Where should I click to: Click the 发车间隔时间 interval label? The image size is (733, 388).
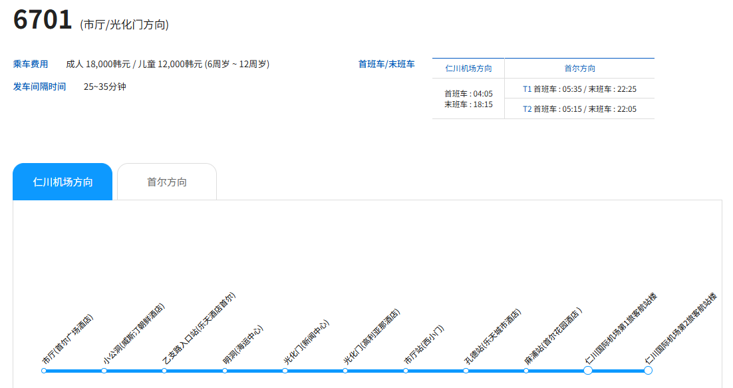pos(39,87)
